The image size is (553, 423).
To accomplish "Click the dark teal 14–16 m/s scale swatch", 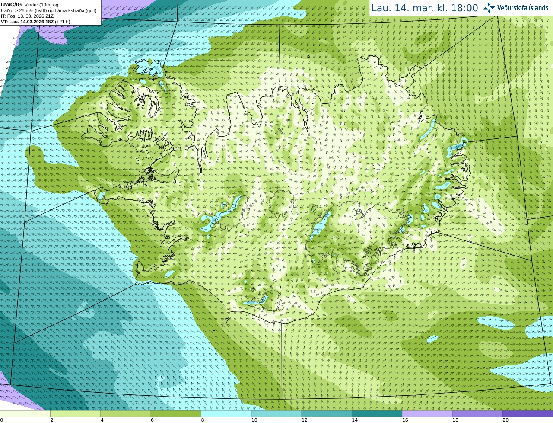I will [377, 413].
